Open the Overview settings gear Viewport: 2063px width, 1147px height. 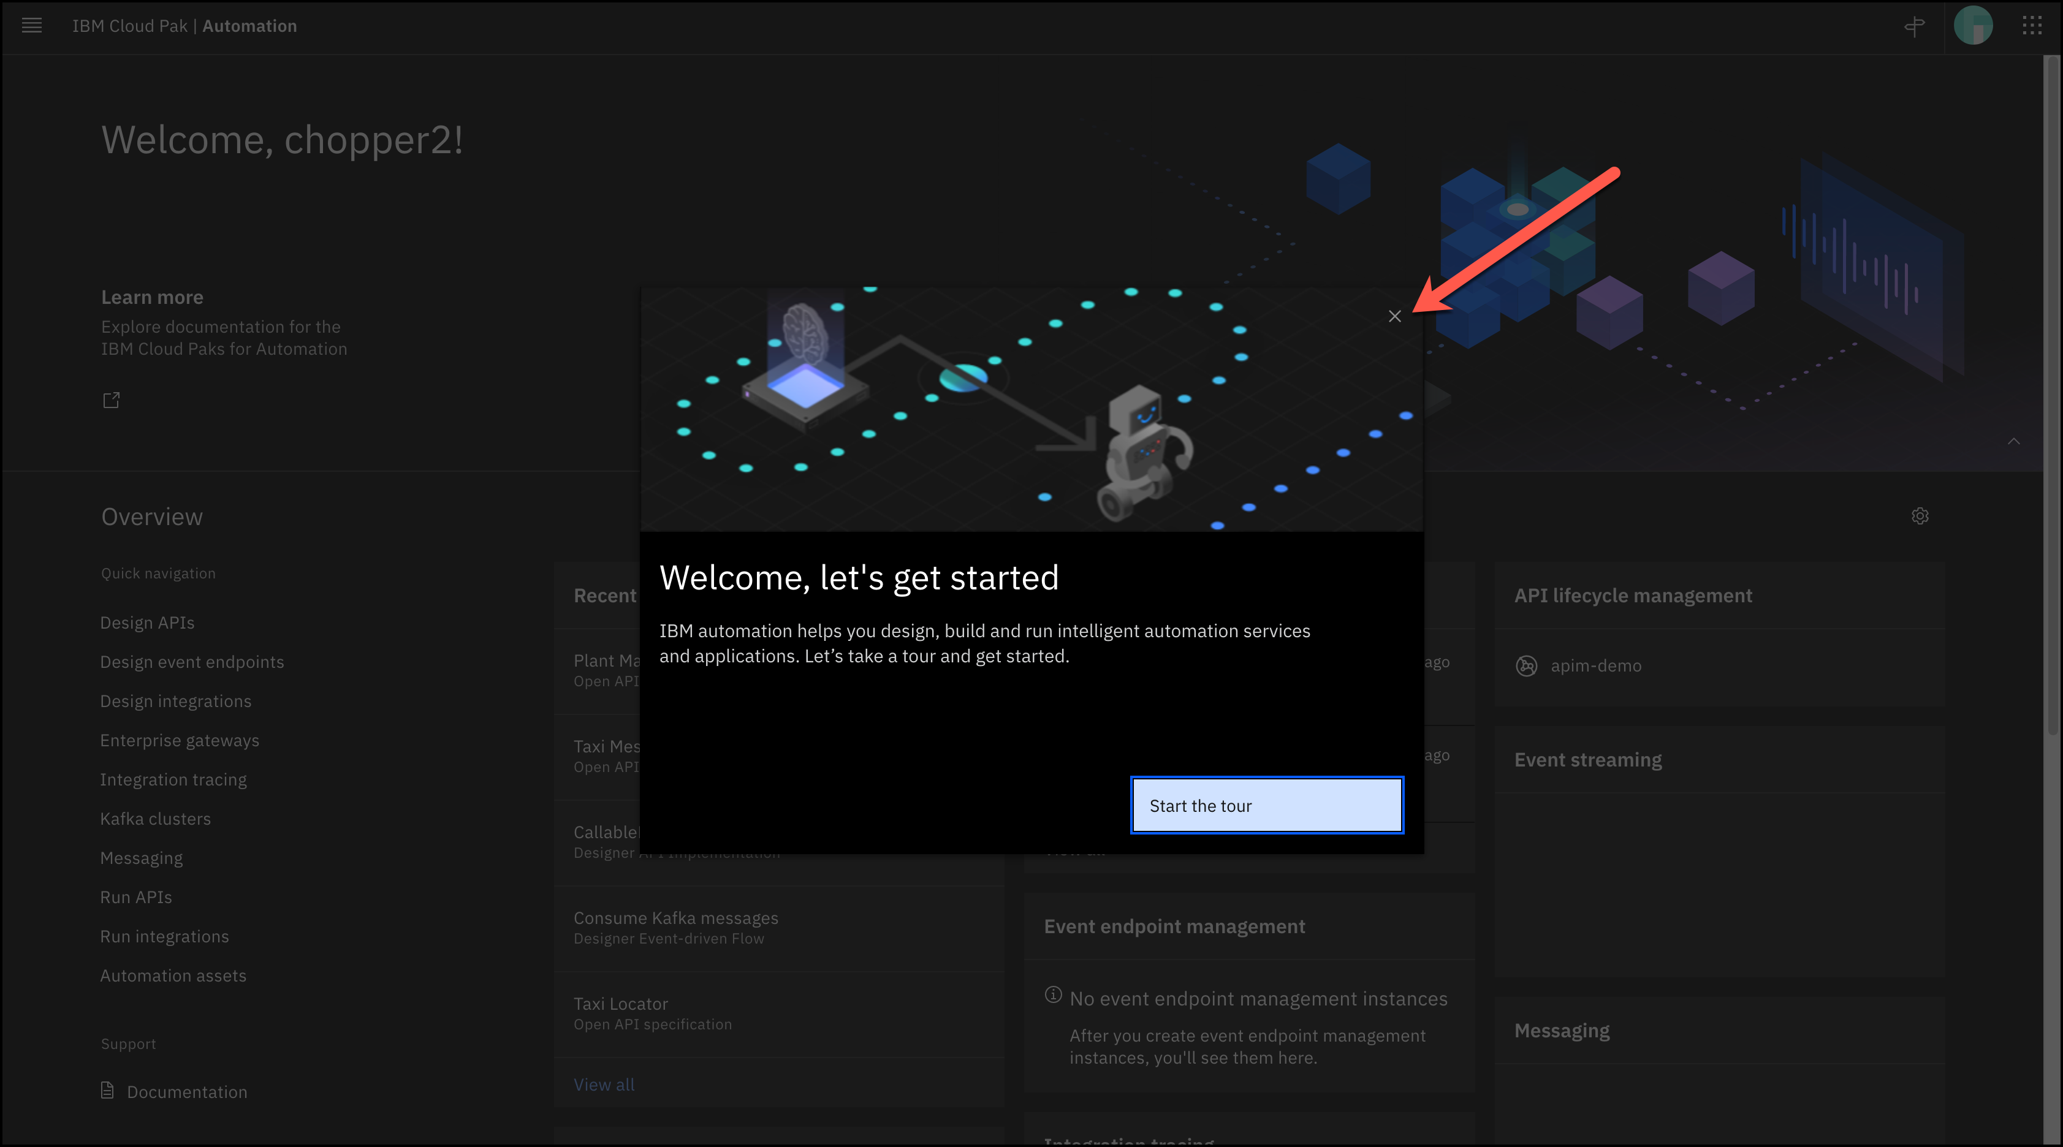click(x=1920, y=517)
